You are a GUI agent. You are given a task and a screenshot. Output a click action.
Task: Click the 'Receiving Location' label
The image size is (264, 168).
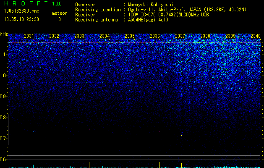click(x=98, y=10)
